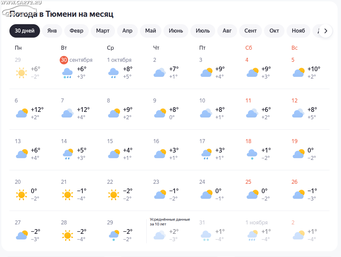The height and width of the screenshot is (257, 341).
Task: Select the 30 дней tab
Action: 25,31
